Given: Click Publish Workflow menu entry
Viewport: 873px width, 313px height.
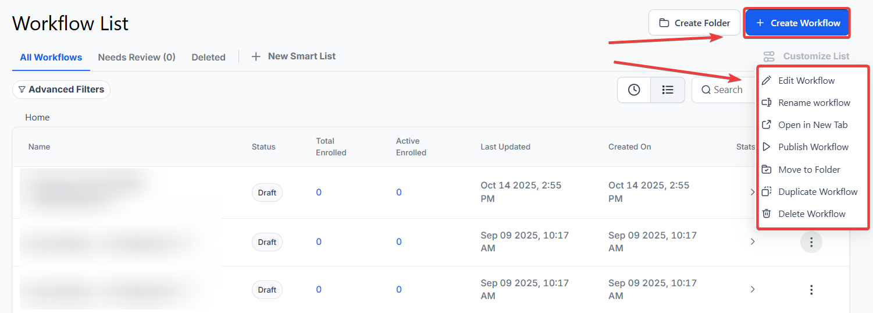Looking at the screenshot, I should pyautogui.click(x=813, y=147).
